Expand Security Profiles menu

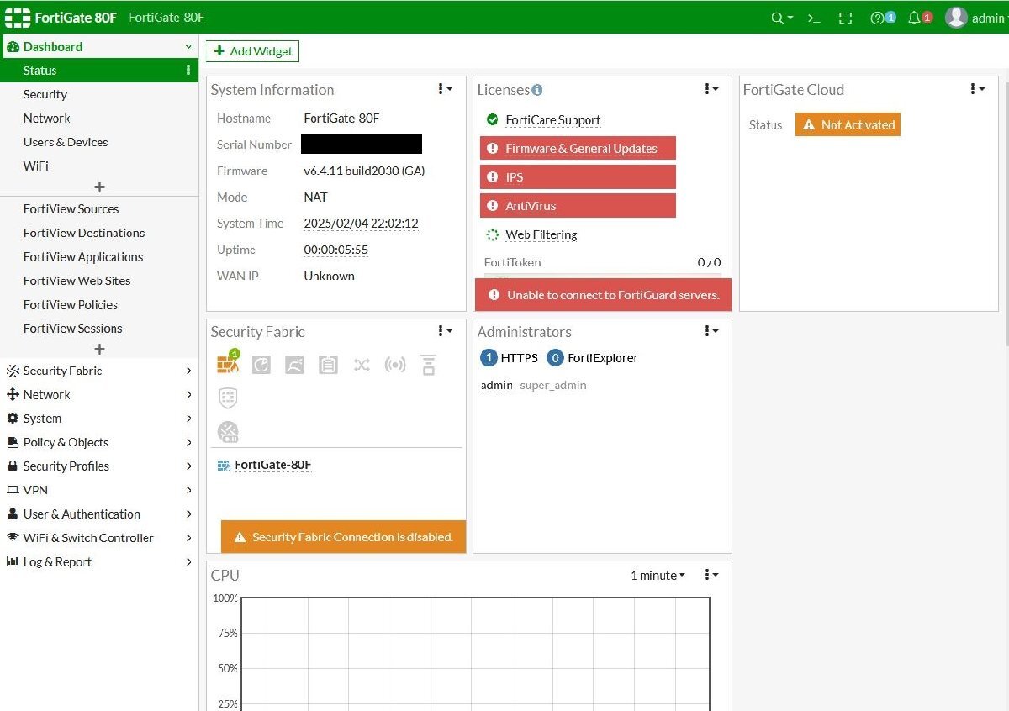(x=188, y=466)
